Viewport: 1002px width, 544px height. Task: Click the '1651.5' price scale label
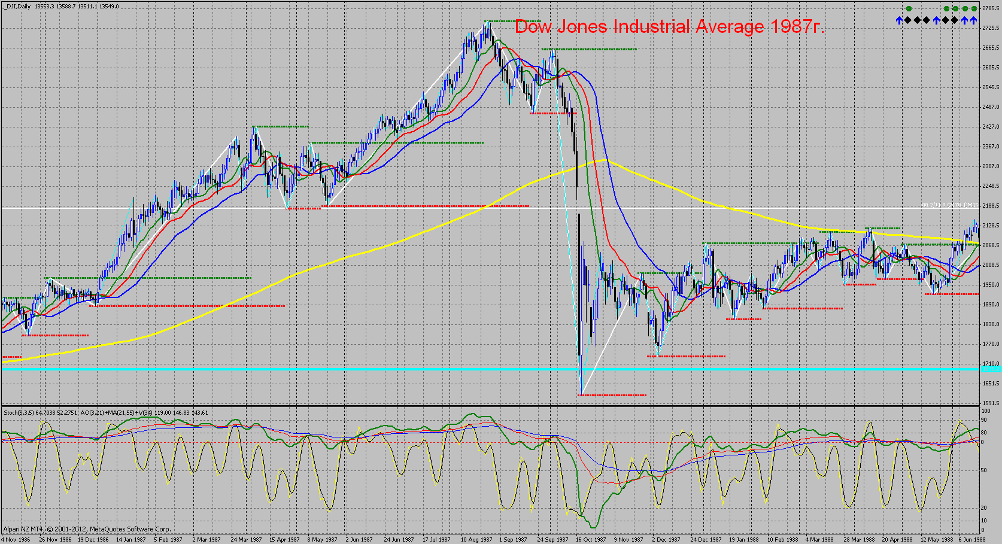pos(991,384)
